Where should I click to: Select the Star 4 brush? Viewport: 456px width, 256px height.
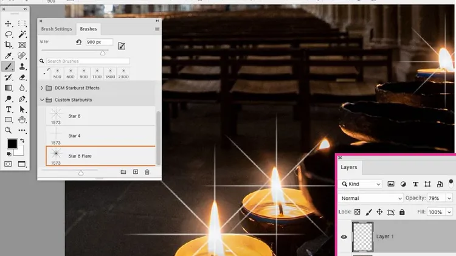tap(100, 136)
